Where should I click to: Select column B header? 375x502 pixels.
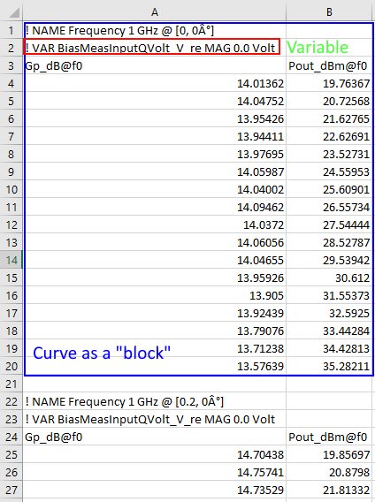330,12
